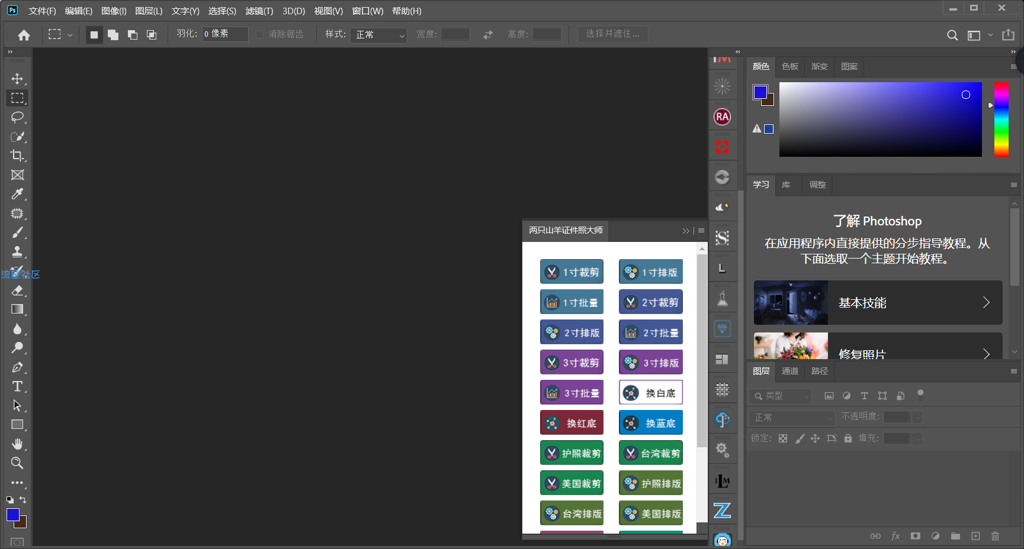The width and height of the screenshot is (1024, 549).
Task: Switch to the 通道 tab
Action: (x=790, y=371)
